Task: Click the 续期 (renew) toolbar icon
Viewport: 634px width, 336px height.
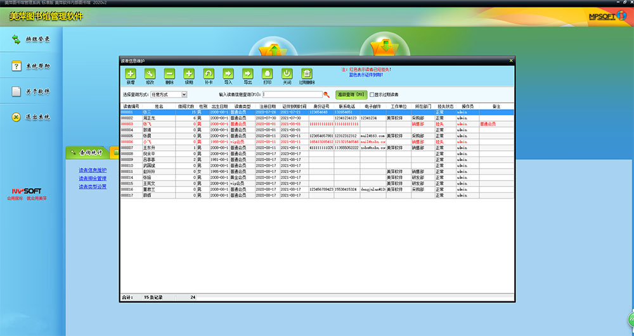Action: (x=189, y=74)
